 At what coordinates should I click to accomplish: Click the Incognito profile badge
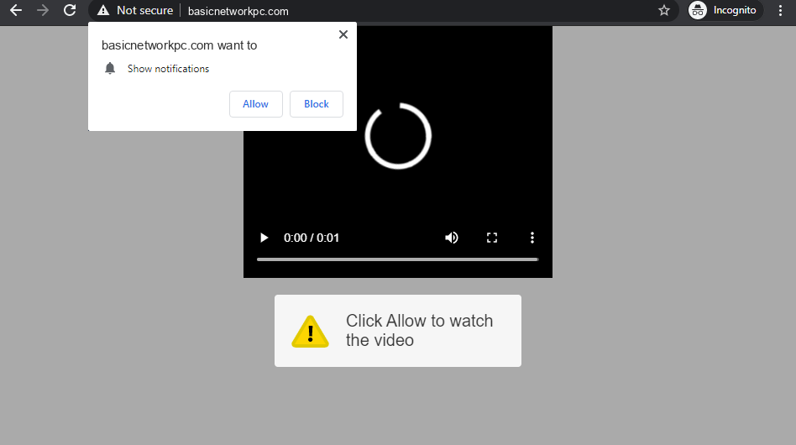click(723, 11)
